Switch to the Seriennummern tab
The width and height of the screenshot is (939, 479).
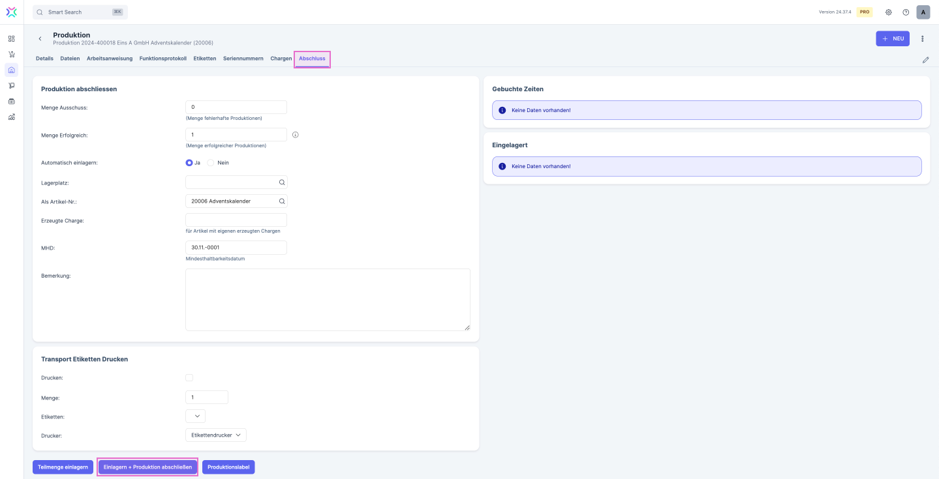[x=243, y=59]
